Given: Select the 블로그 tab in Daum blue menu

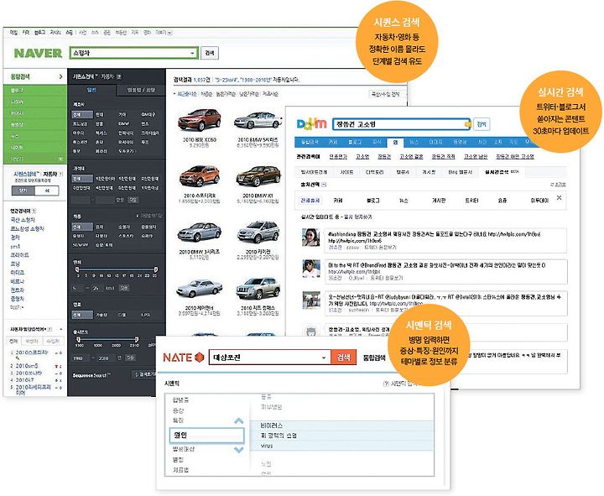Looking at the screenshot, I should [355, 142].
